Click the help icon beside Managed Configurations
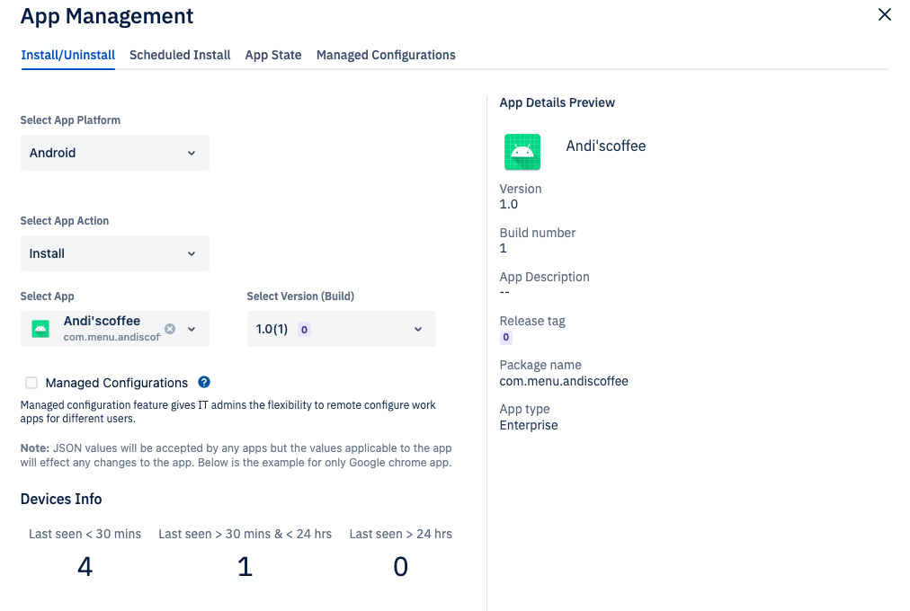 coord(203,382)
